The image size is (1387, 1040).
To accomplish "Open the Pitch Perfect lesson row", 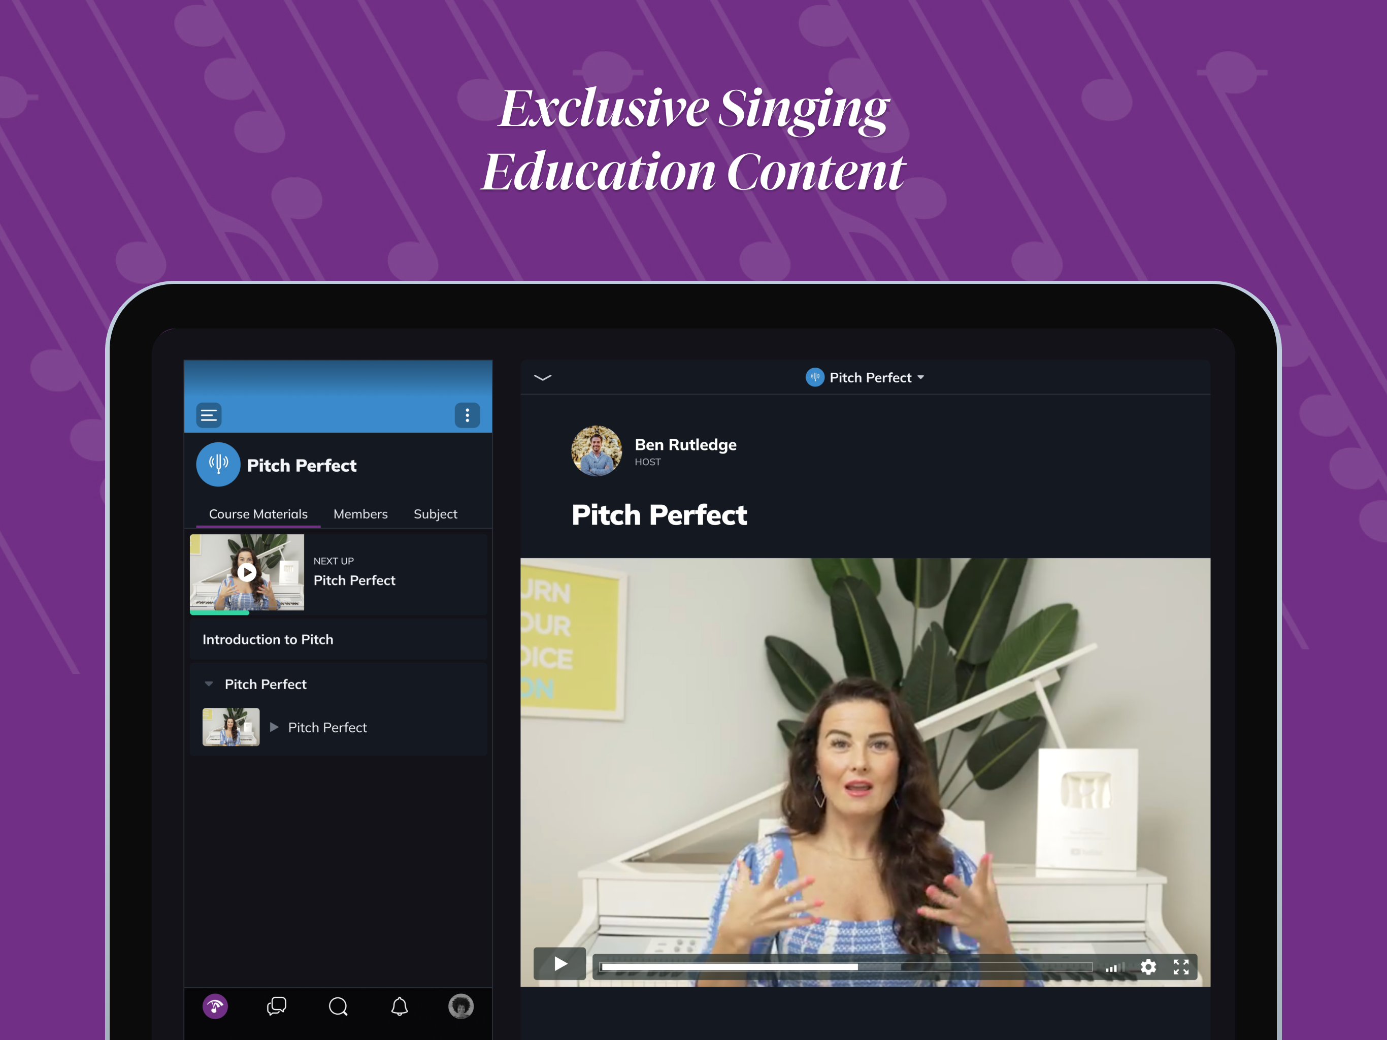I will (x=338, y=727).
